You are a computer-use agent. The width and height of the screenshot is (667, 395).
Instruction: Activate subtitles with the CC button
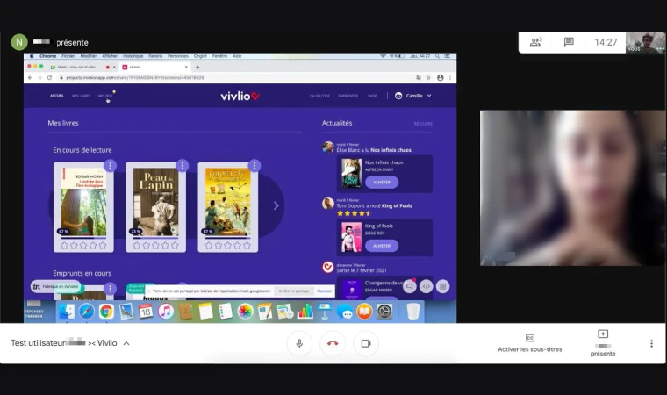[x=529, y=343]
